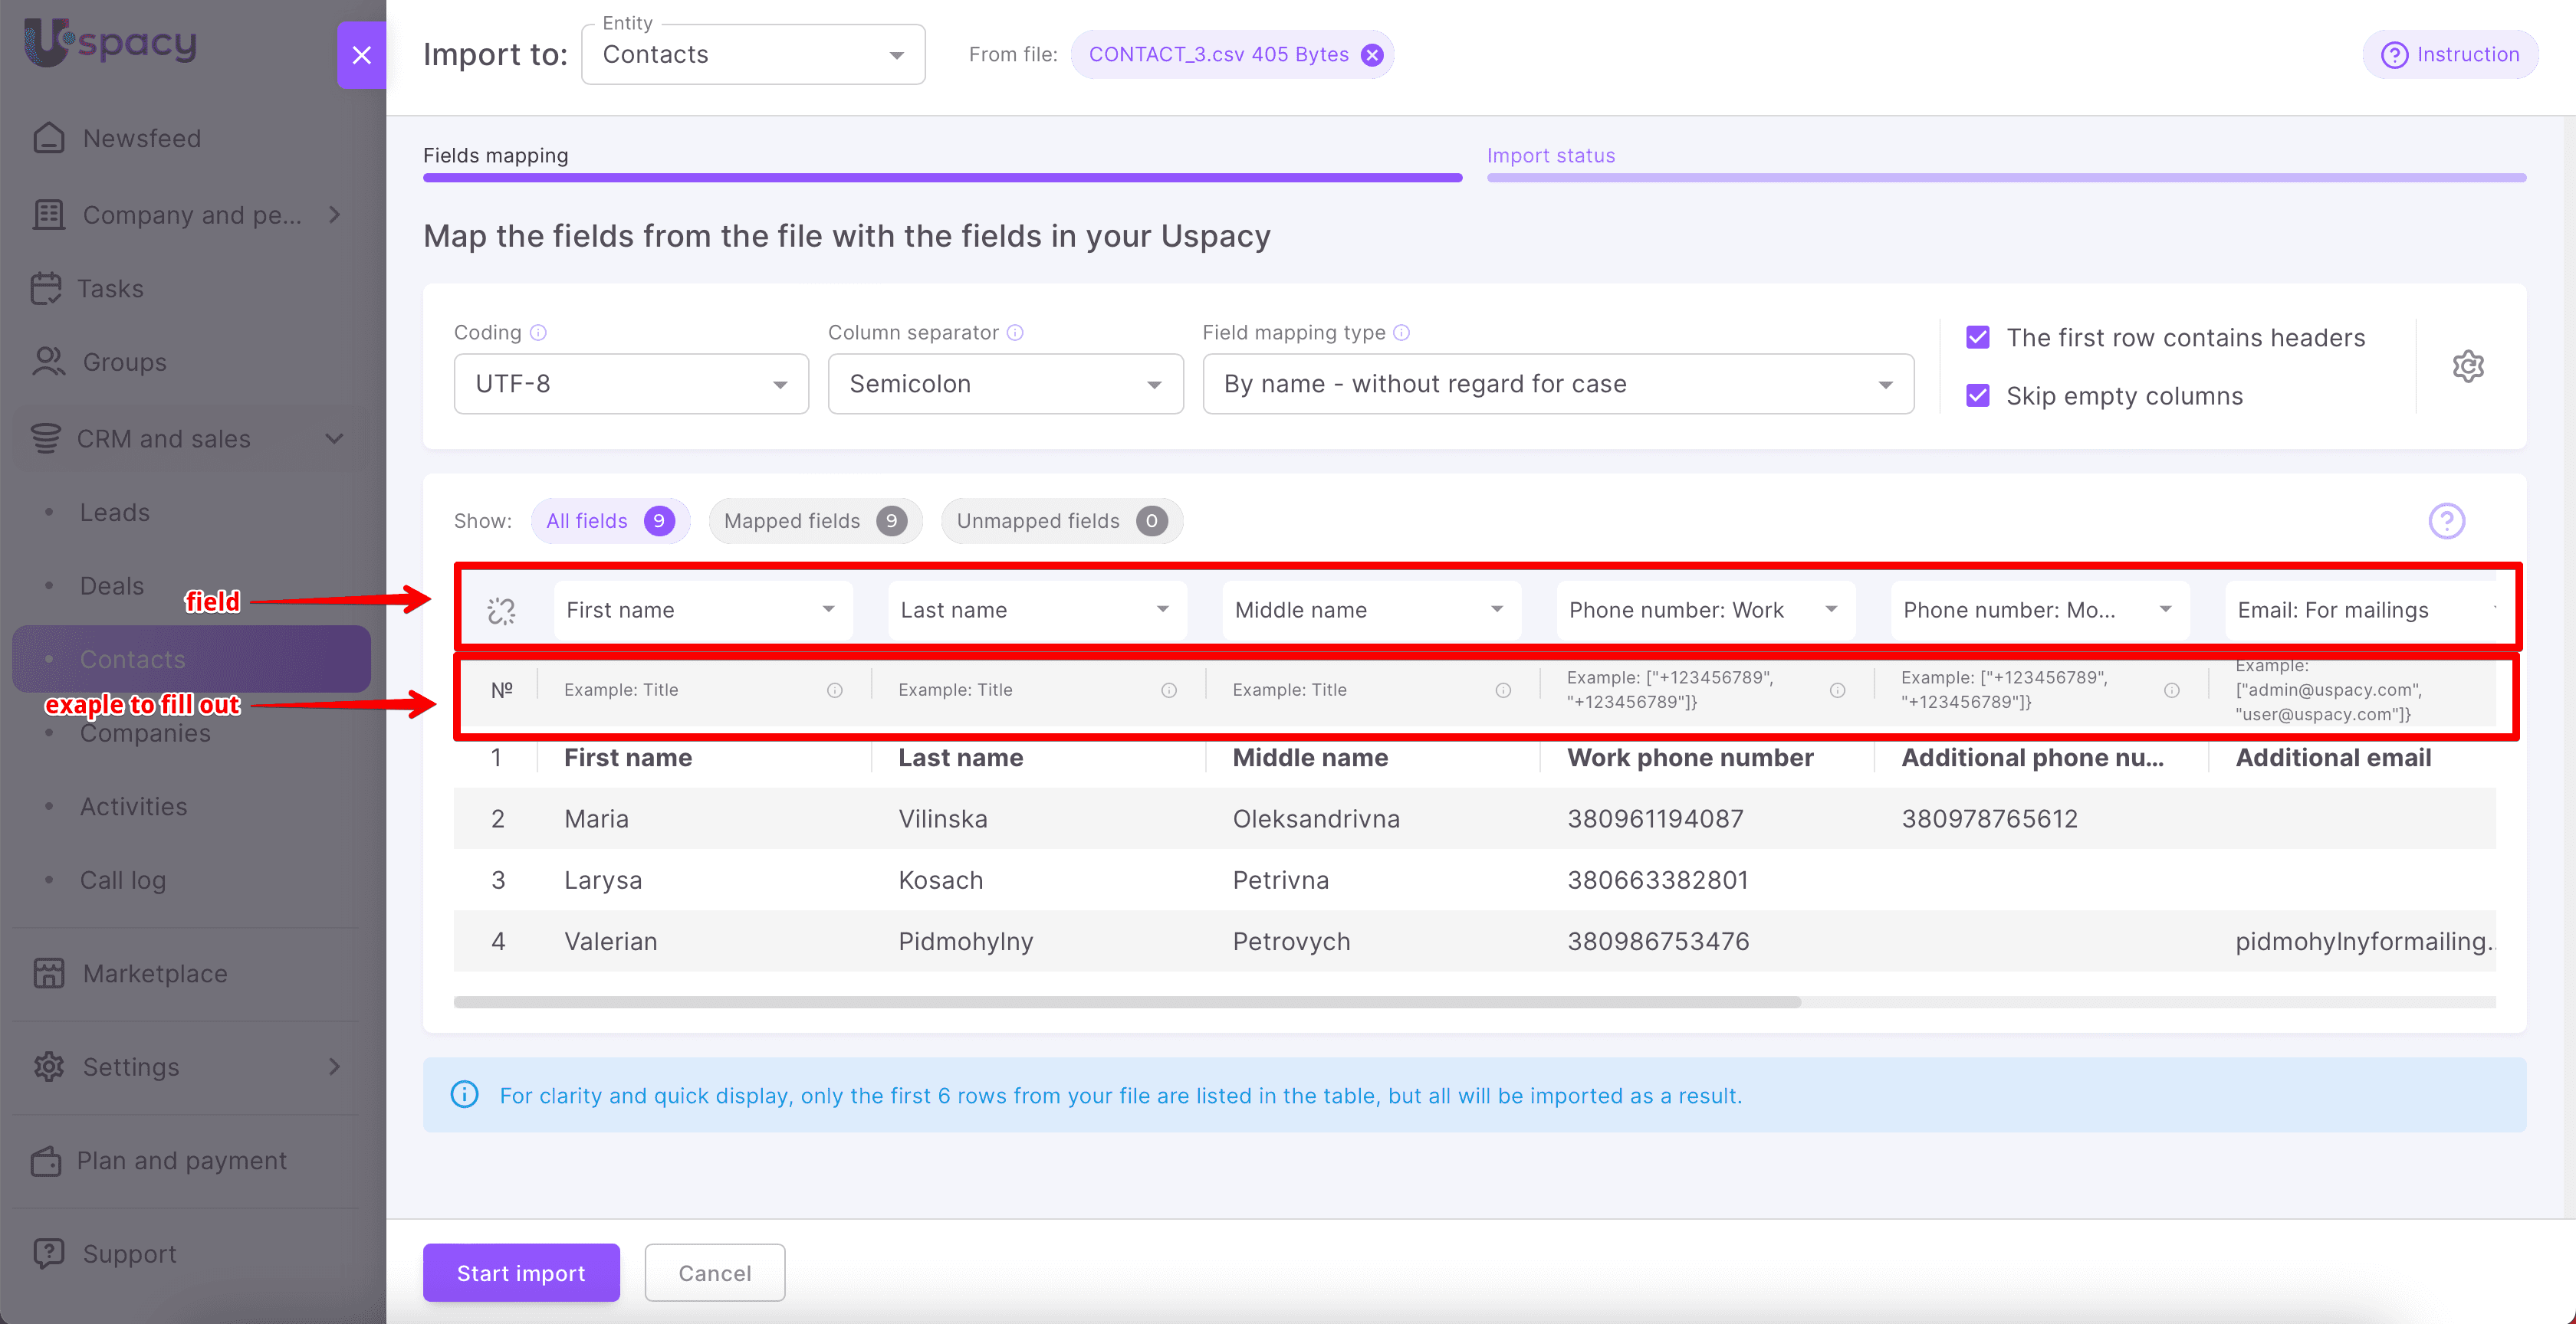Expand the Column separator Semicolon dropdown
This screenshot has width=2576, height=1324.
[1005, 385]
